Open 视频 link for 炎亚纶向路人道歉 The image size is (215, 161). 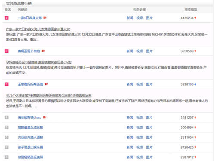140,137
